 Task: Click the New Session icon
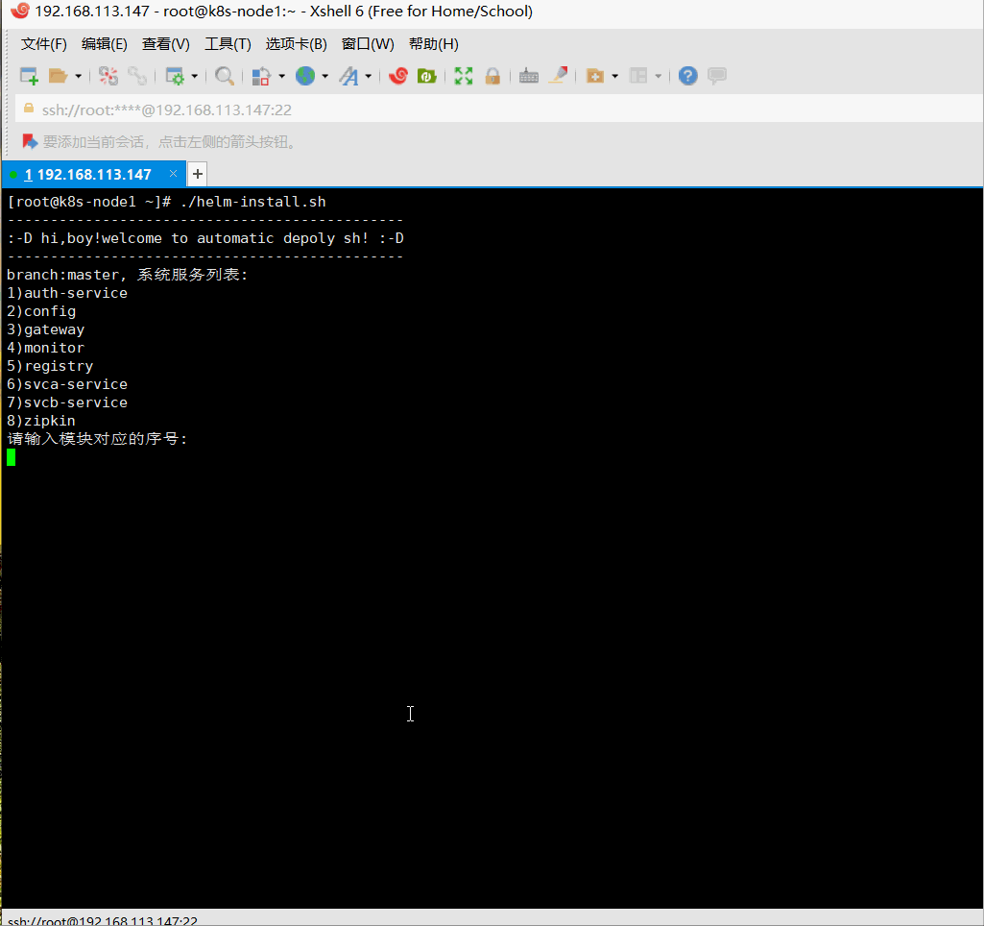(x=29, y=76)
